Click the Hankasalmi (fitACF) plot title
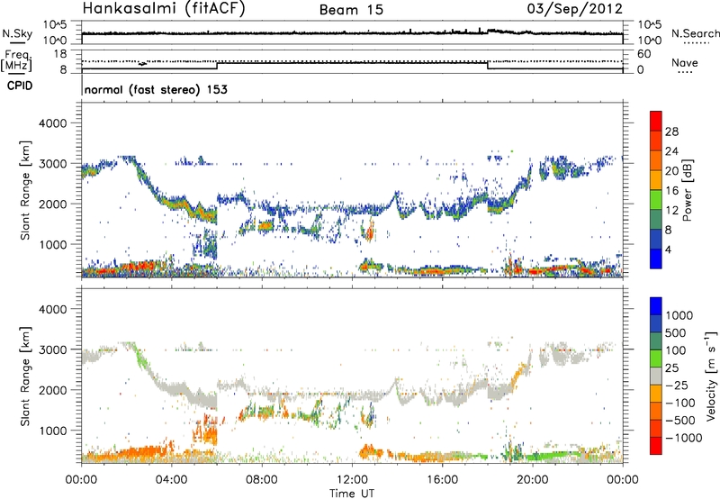 (164, 9)
